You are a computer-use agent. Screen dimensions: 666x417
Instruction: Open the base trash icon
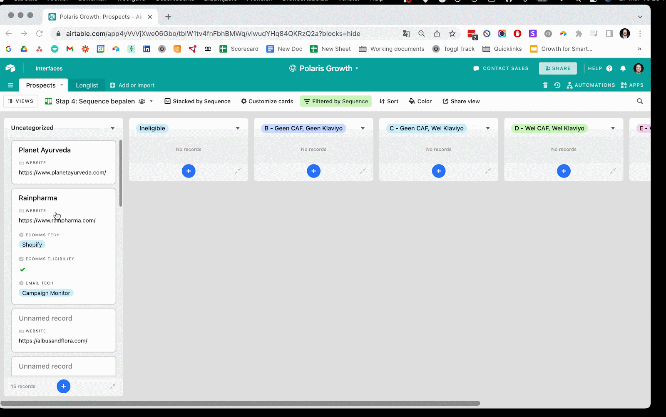[x=545, y=85]
